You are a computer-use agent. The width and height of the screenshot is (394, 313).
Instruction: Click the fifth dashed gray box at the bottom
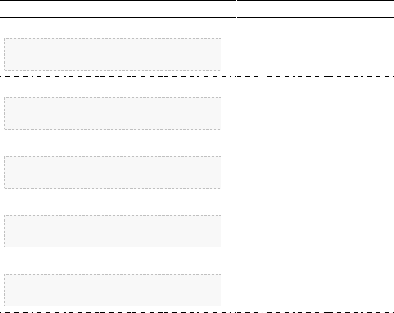pyautogui.click(x=113, y=290)
